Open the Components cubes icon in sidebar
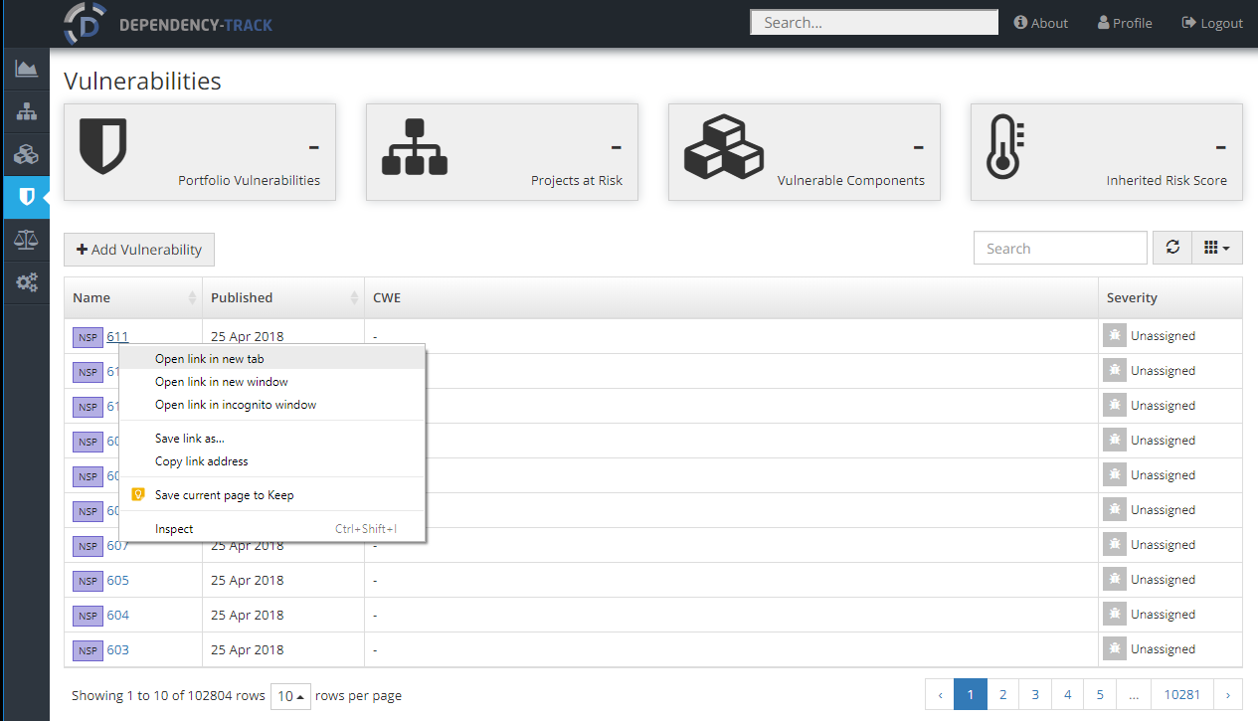1258x721 pixels. (26, 154)
